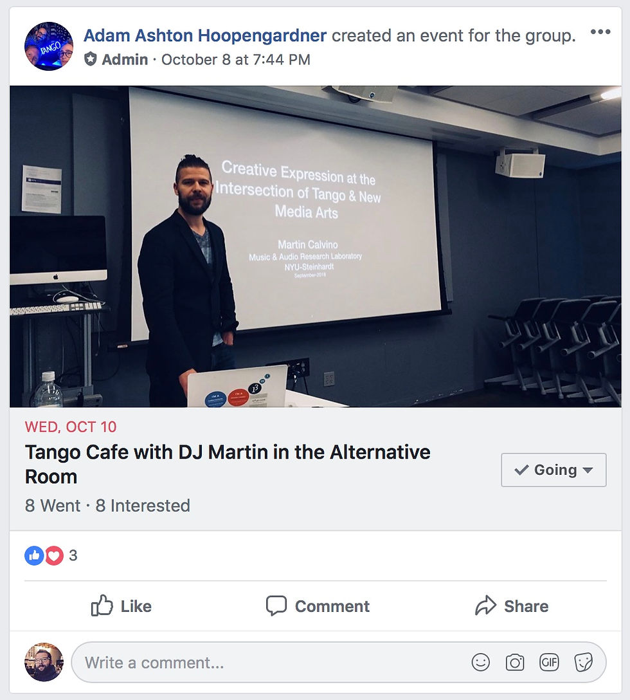Click the blue thumbs-up reaction icon

pyautogui.click(x=34, y=555)
